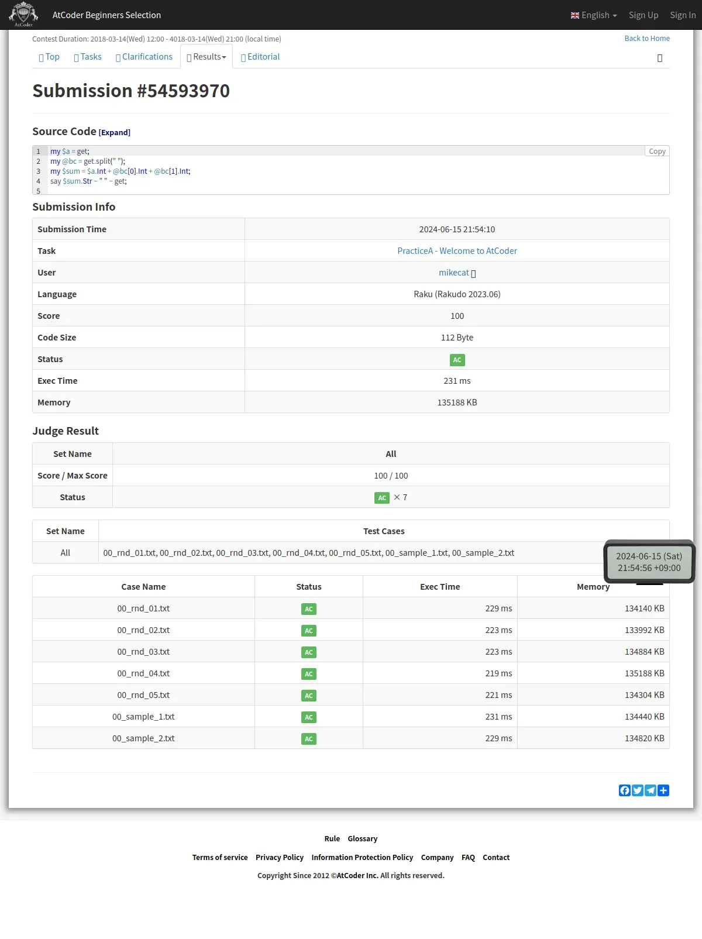
Task: Click the AC badge for 00_sample_2.txt
Action: point(309,739)
